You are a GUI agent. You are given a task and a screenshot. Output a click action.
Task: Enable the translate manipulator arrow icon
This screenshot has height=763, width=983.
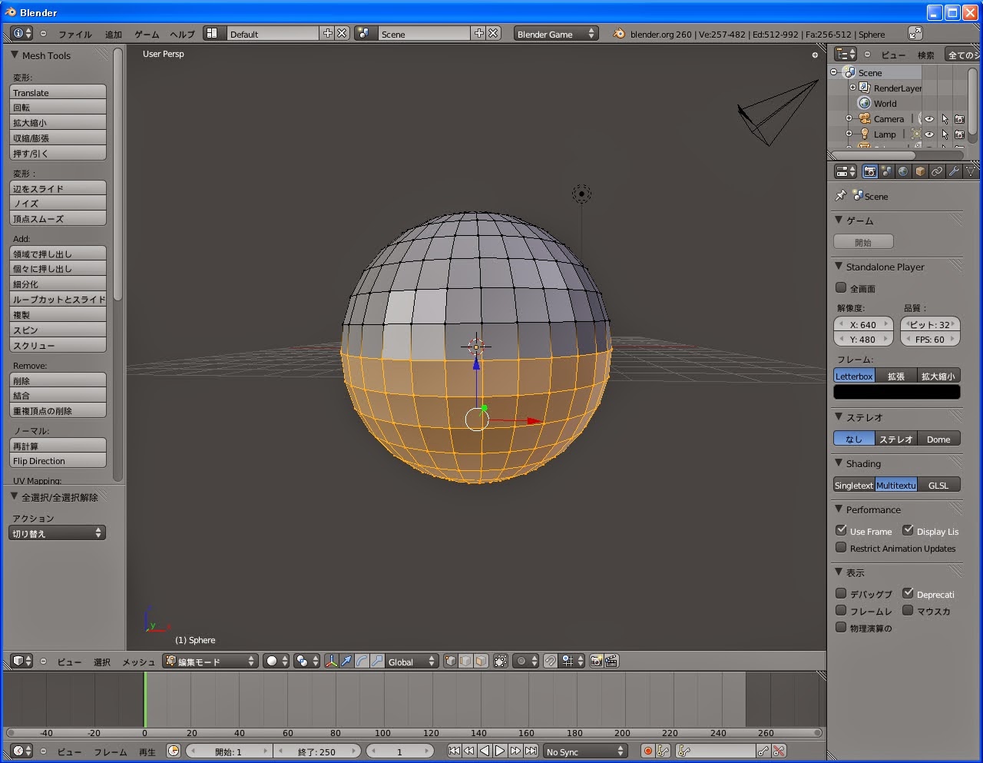point(346,661)
